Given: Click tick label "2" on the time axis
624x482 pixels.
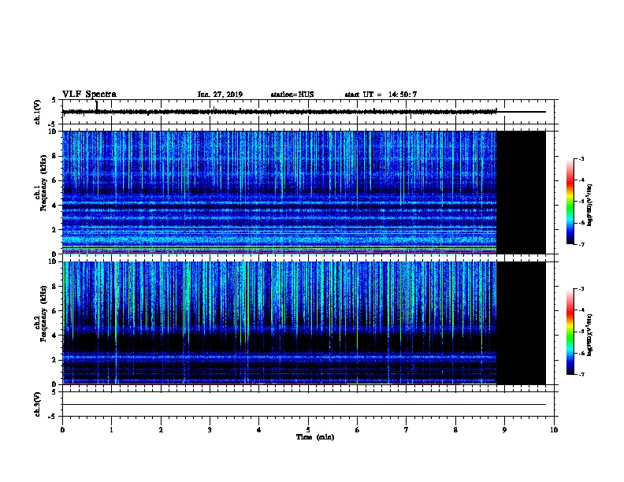Looking at the screenshot, I should pyautogui.click(x=161, y=430).
